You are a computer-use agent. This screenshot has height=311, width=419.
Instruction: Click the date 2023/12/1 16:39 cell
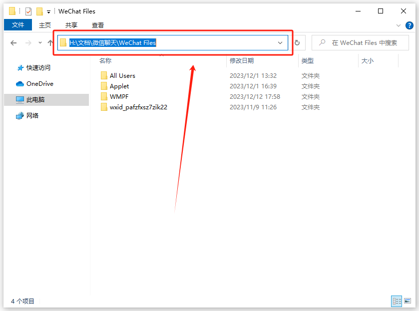(253, 86)
